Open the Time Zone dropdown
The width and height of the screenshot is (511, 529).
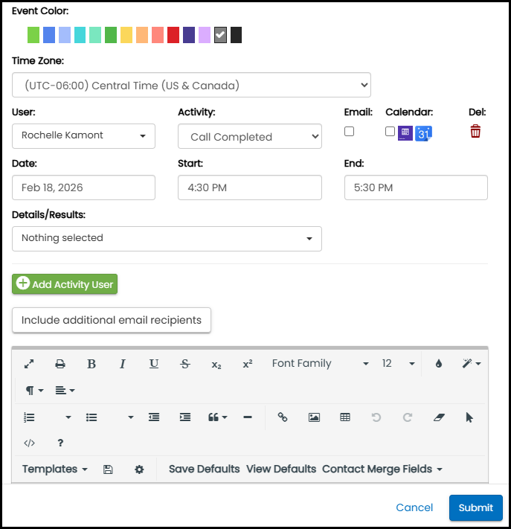(191, 85)
